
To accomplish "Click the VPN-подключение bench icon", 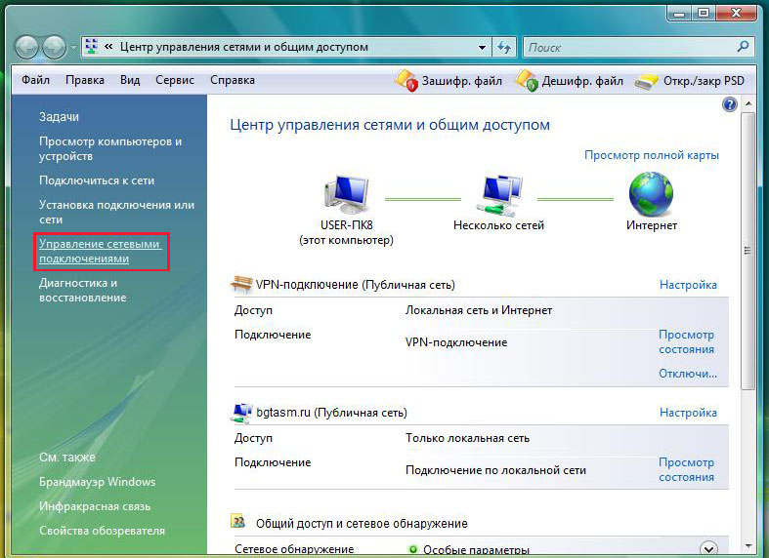I will [241, 284].
